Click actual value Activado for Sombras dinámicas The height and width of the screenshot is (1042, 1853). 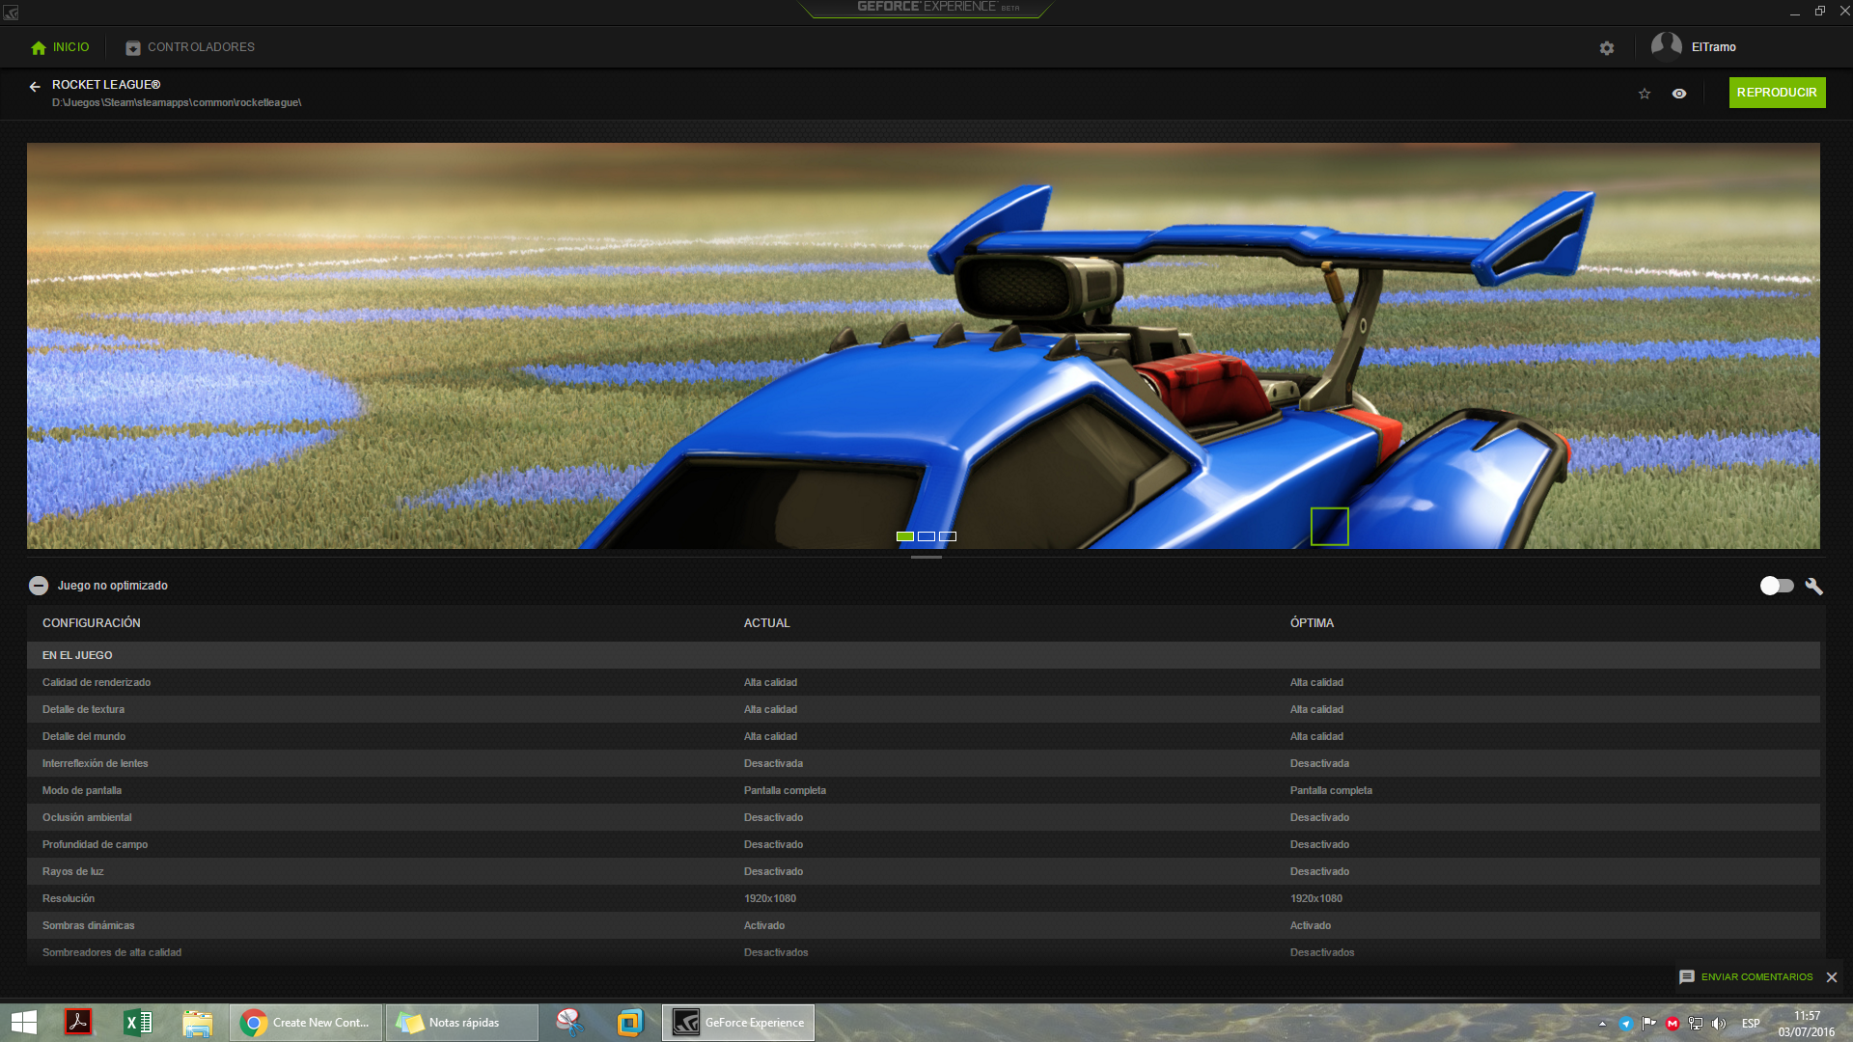point(764,925)
